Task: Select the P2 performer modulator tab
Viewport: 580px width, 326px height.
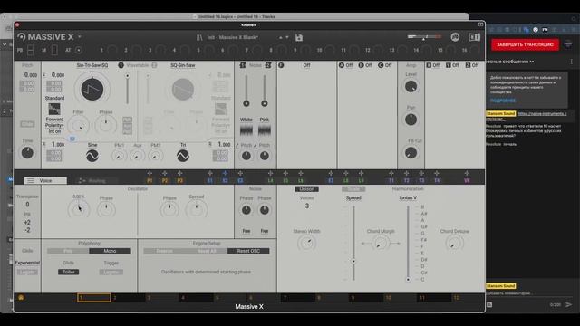Action: pyautogui.click(x=165, y=181)
